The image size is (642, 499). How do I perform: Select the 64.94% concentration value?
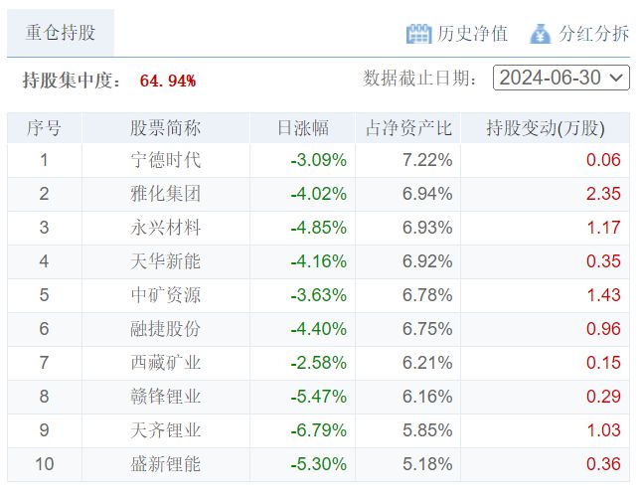coord(168,81)
